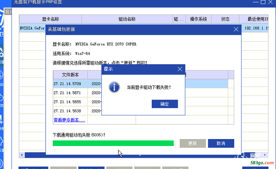This screenshot has width=276, height=169.
Task: Click the Win7-64 system text
Action: 82,53
